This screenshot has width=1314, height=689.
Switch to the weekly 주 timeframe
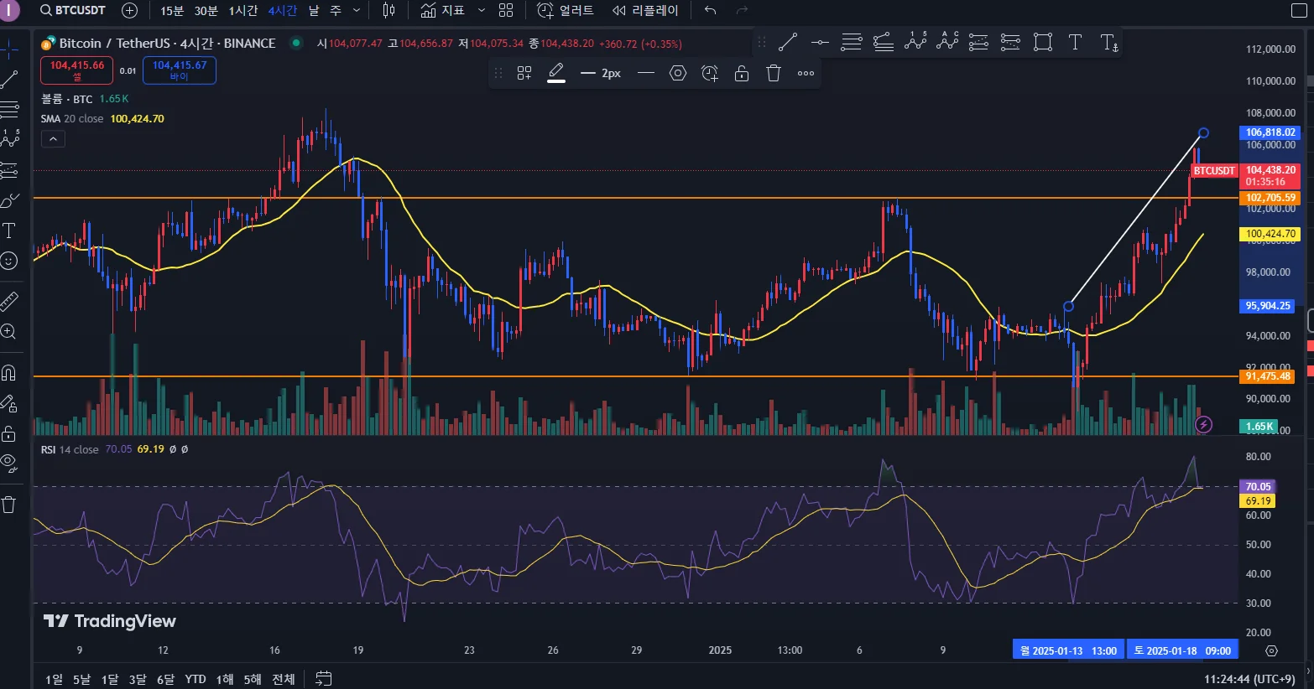[336, 10]
